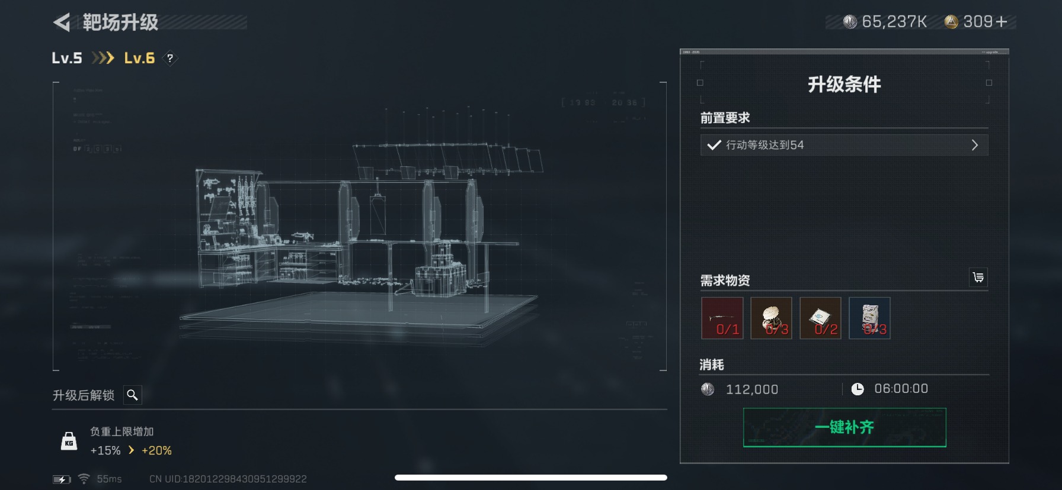Tap the 112,000 cost currency icon
Screen dimensions: 1062x490
pos(708,389)
